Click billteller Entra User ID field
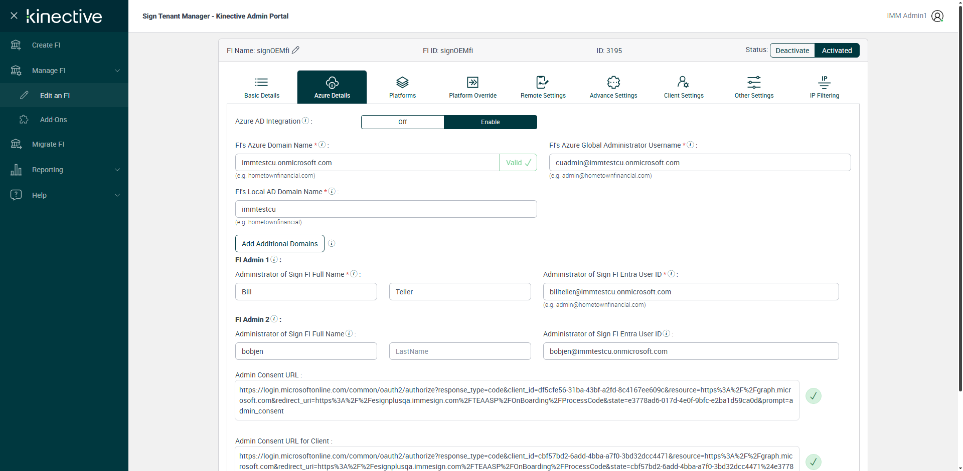 [691, 292]
